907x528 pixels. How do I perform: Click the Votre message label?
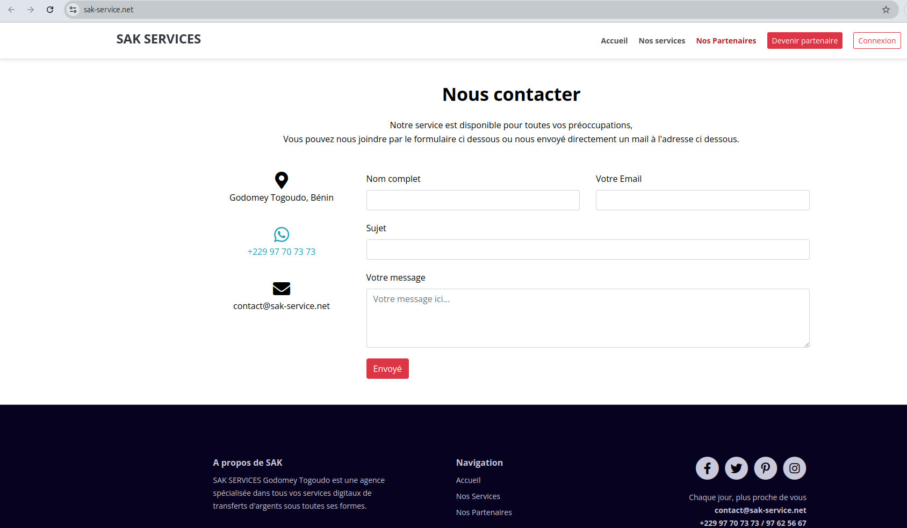point(395,277)
